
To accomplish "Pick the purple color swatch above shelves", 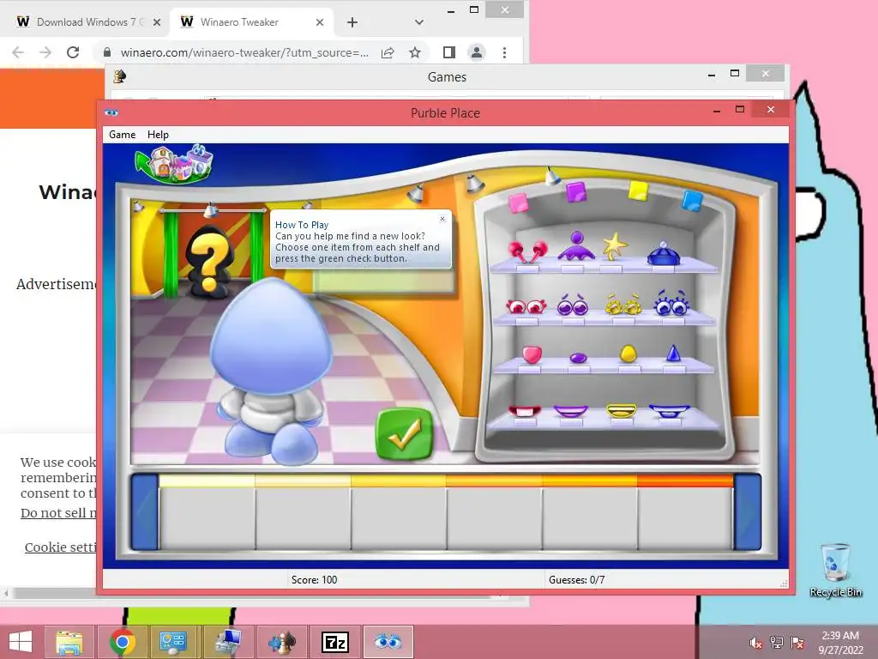I will pos(576,191).
